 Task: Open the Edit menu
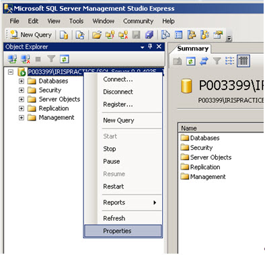[x=33, y=21]
